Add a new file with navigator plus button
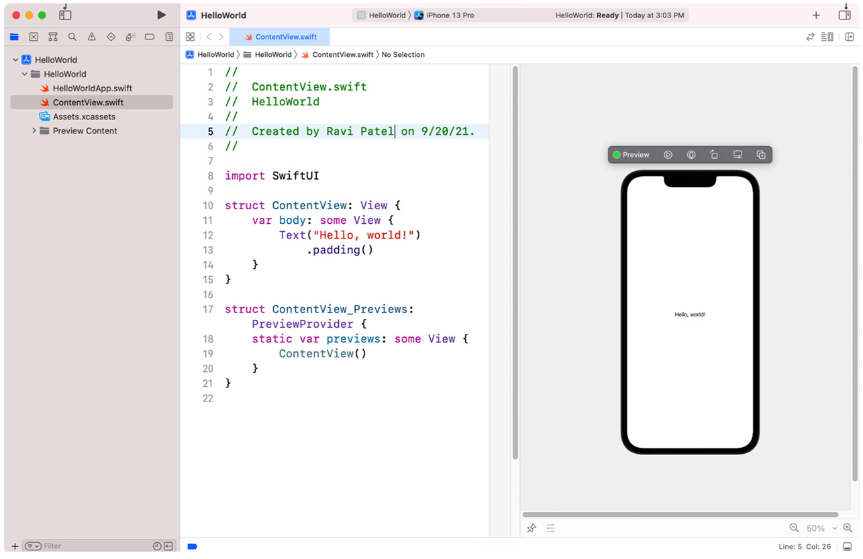Screen dimensions: 863x559 15,546
